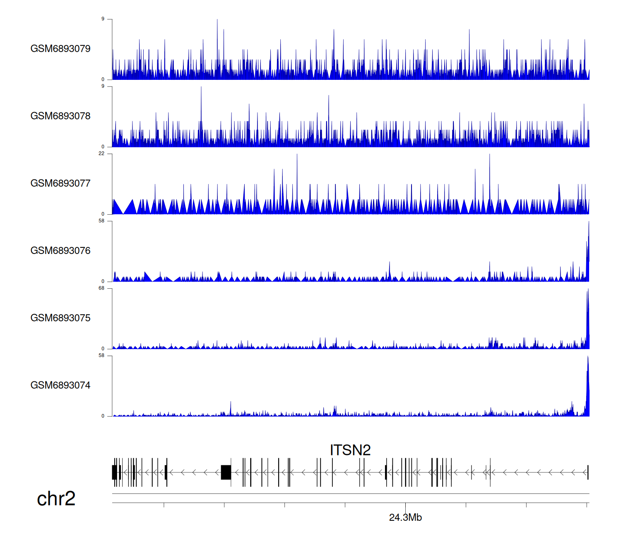
Task: Click the GSM6893079 track label
Action: pyautogui.click(x=60, y=49)
